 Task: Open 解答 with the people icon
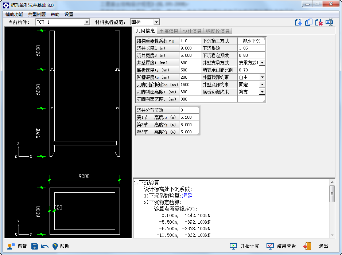tap(17, 246)
